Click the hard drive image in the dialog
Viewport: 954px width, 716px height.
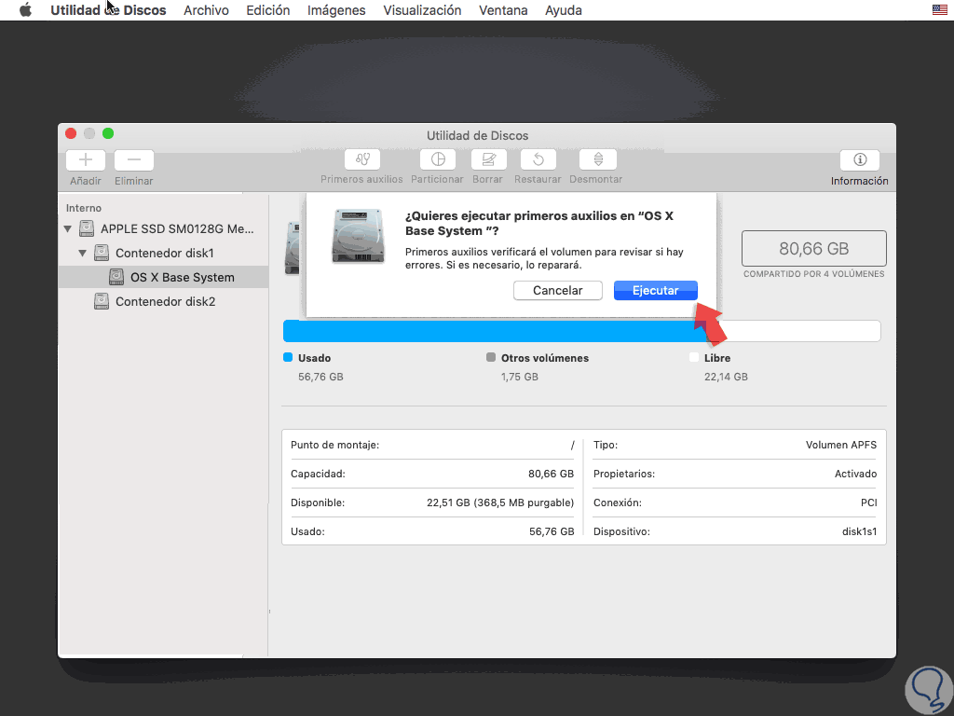tap(359, 236)
